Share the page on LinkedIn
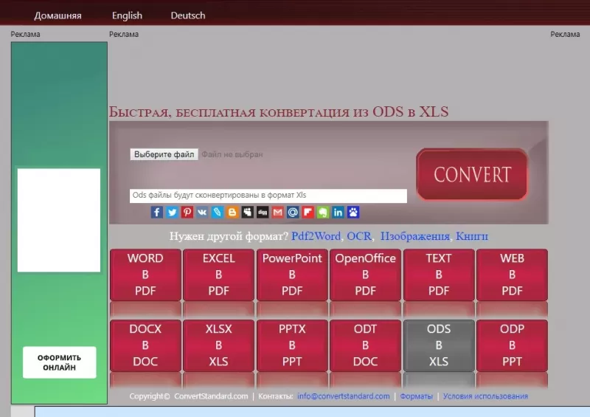Image resolution: width=590 pixels, height=417 pixels. [x=338, y=212]
